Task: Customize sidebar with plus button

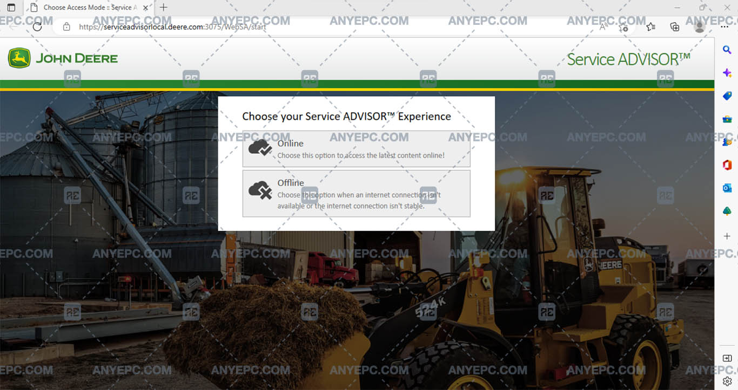Action: tap(727, 236)
